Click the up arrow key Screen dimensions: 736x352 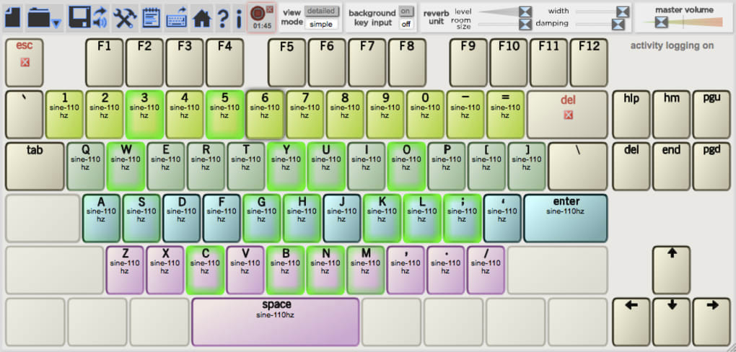[x=672, y=270]
